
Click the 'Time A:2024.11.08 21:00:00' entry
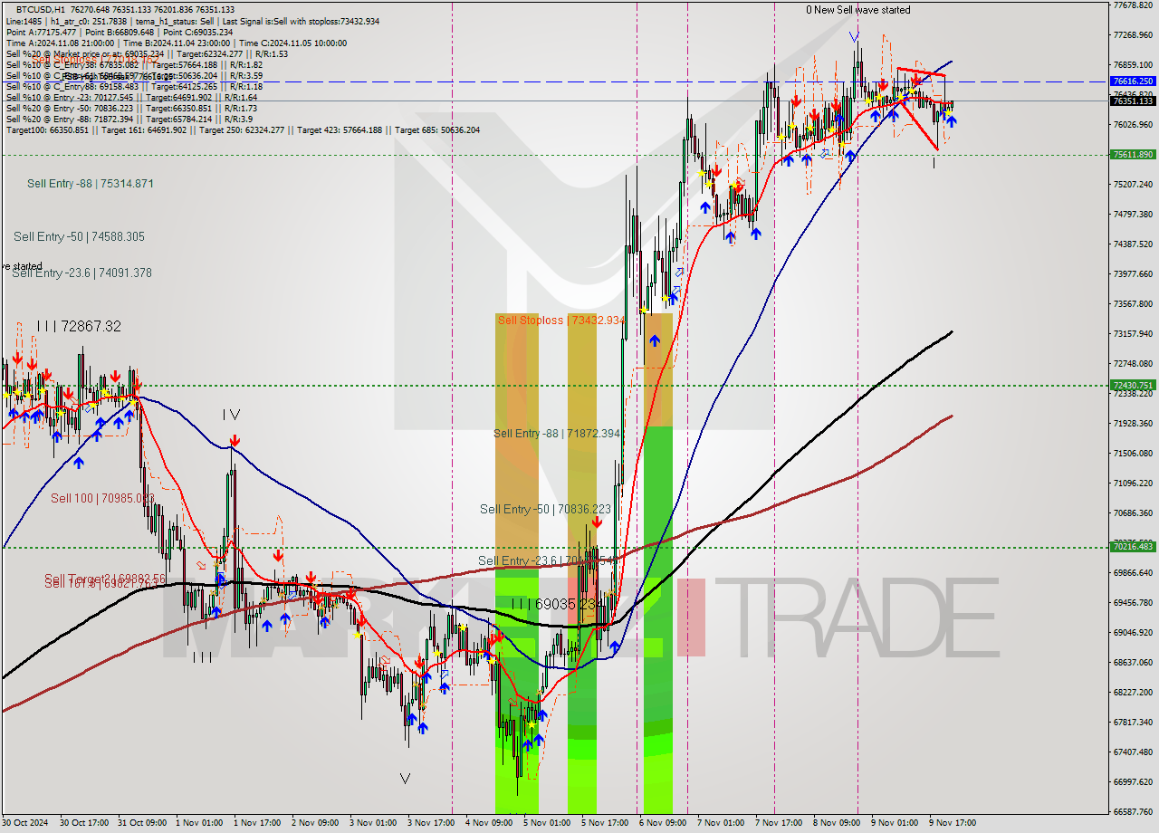60,43
